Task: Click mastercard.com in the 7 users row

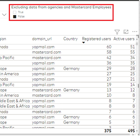Action: click(x=47, y=112)
